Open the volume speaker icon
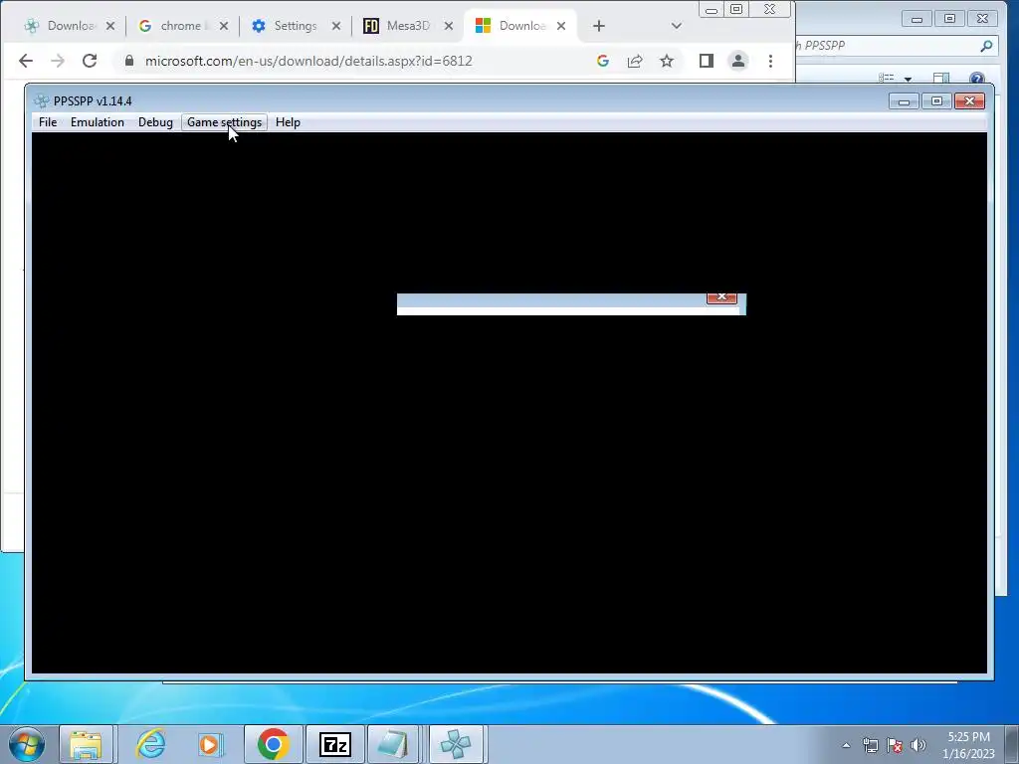Image resolution: width=1019 pixels, height=764 pixels. coord(918,745)
